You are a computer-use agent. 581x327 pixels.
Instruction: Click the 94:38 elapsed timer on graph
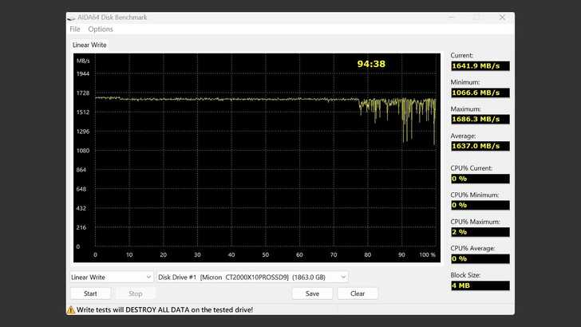point(371,64)
